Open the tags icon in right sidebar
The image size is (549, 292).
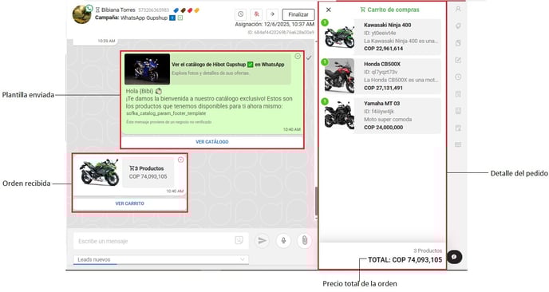tap(458, 26)
